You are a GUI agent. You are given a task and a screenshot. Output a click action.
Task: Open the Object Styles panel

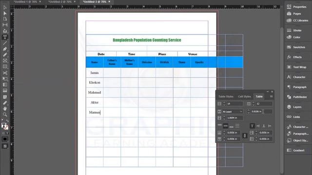[297, 140]
